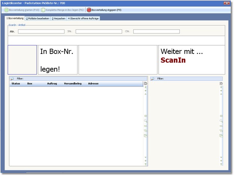Click the right Filter magnifier icon
This screenshot has height=176, width=234.
coord(152,79)
